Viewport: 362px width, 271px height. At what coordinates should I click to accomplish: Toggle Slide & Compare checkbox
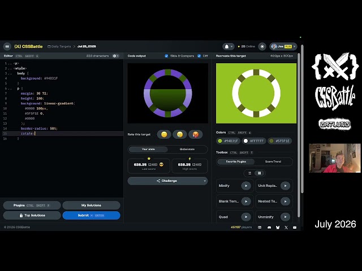tap(166, 56)
